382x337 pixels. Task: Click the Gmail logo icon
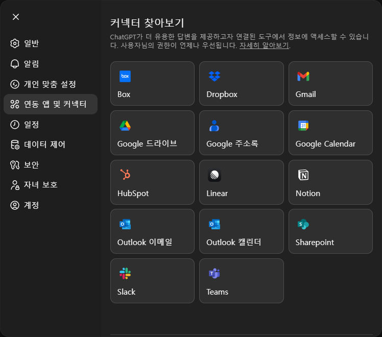point(303,77)
